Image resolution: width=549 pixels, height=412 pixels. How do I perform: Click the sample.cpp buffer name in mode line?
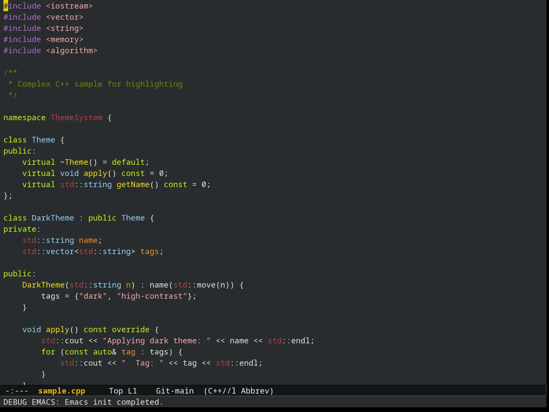pos(62,391)
